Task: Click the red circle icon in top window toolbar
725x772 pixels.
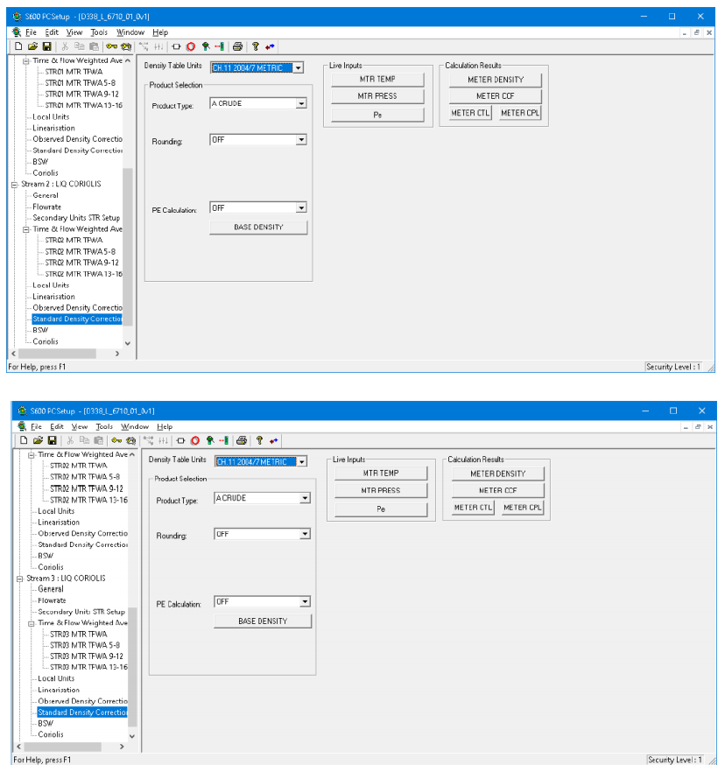Action: (191, 46)
